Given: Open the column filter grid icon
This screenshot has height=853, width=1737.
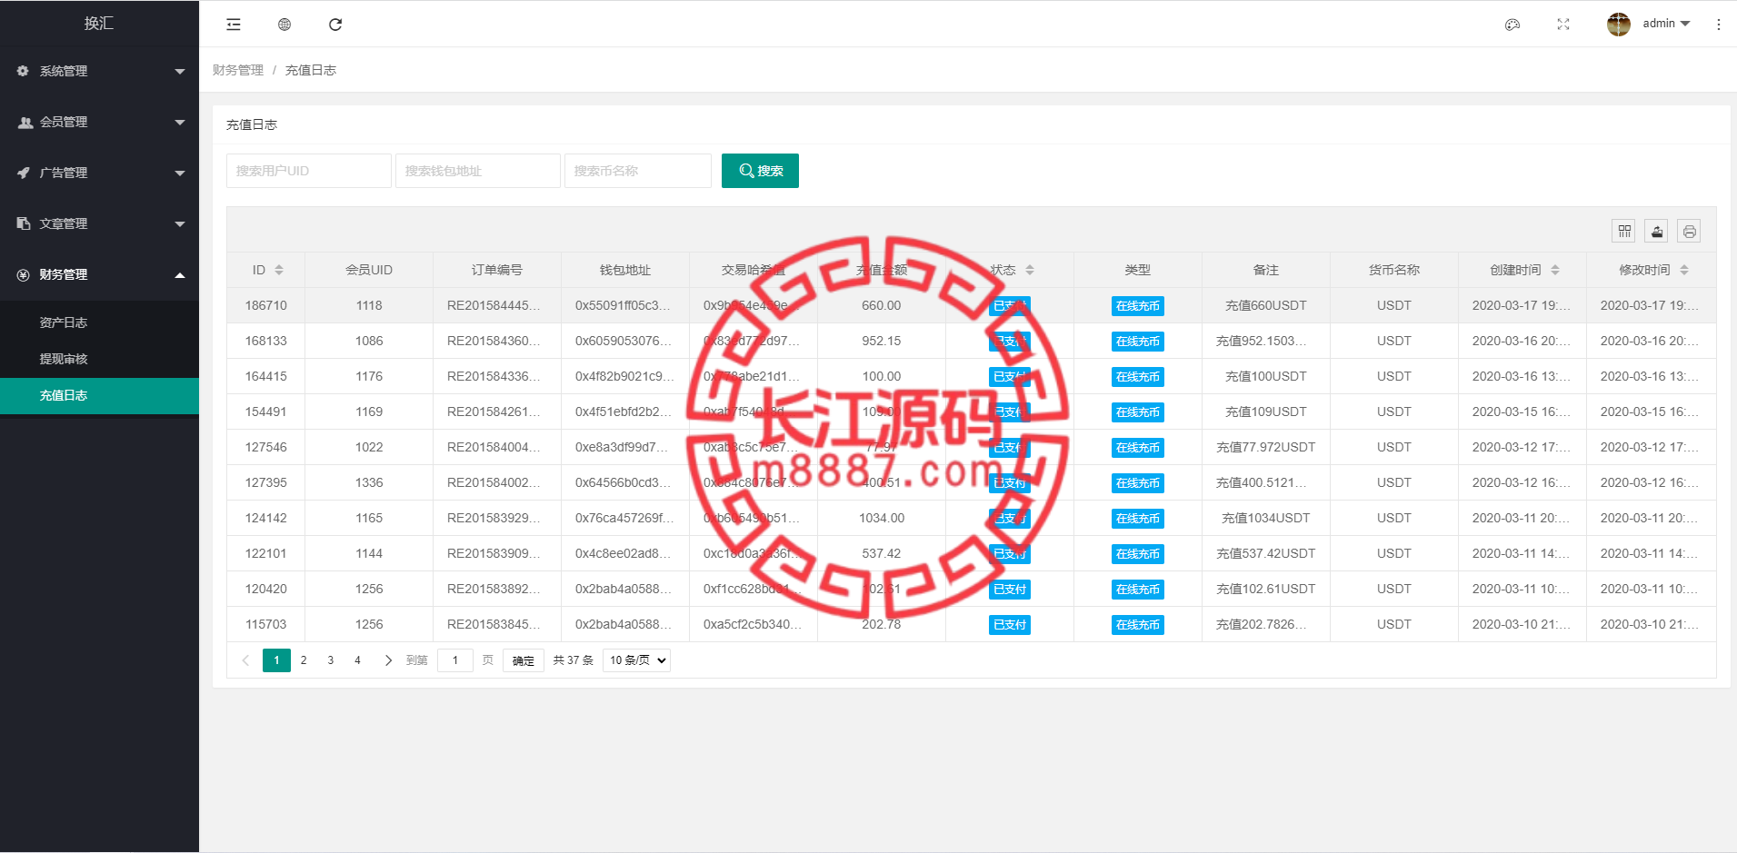Looking at the screenshot, I should click(1624, 232).
